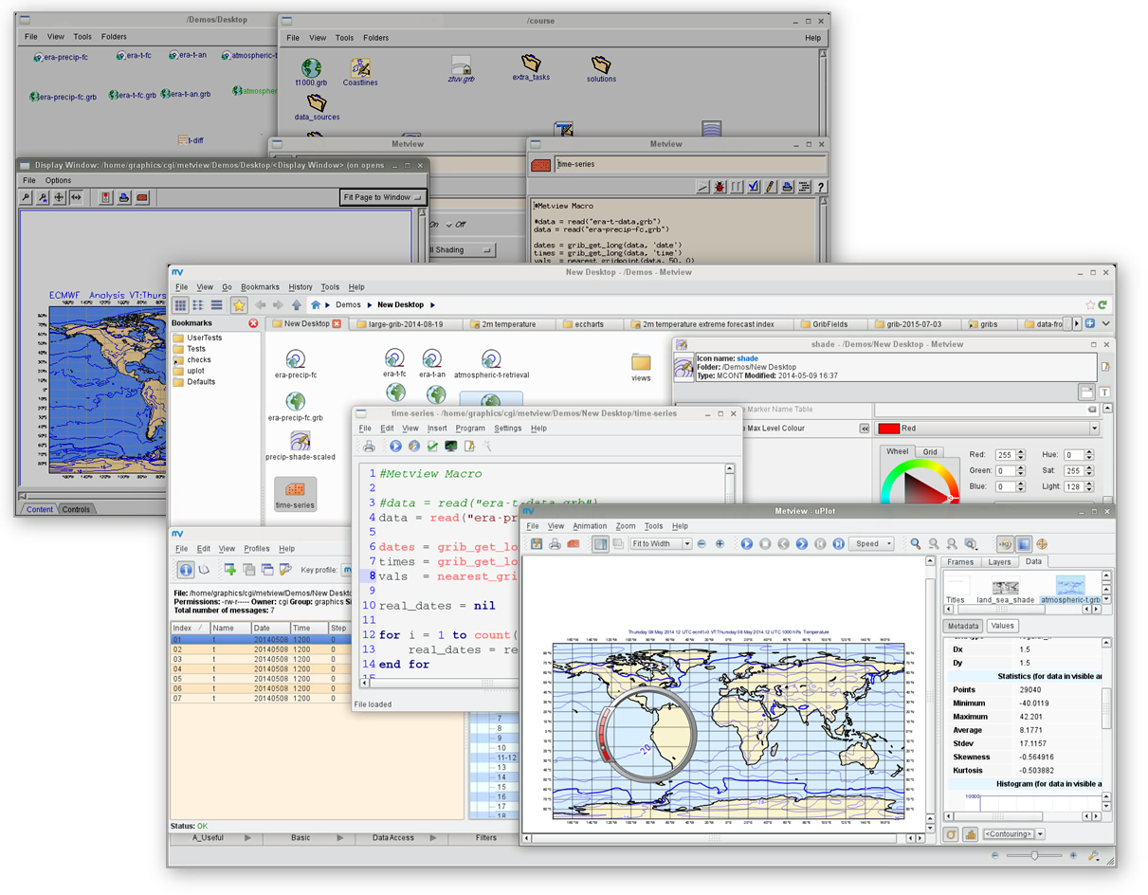Select Content tab in Display Window
Image resolution: width=1148 pixels, height=895 pixels.
(x=39, y=509)
